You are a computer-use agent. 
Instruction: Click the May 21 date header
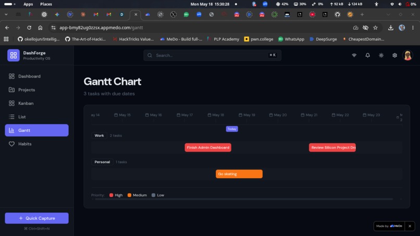click(309, 115)
